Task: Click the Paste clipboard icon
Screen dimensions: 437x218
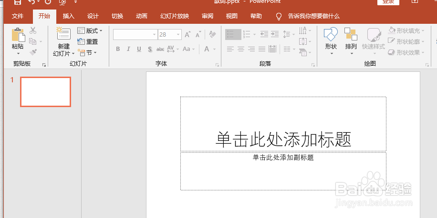Action: [18, 35]
